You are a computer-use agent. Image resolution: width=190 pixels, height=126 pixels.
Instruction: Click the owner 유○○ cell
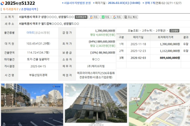coord(96,59)
